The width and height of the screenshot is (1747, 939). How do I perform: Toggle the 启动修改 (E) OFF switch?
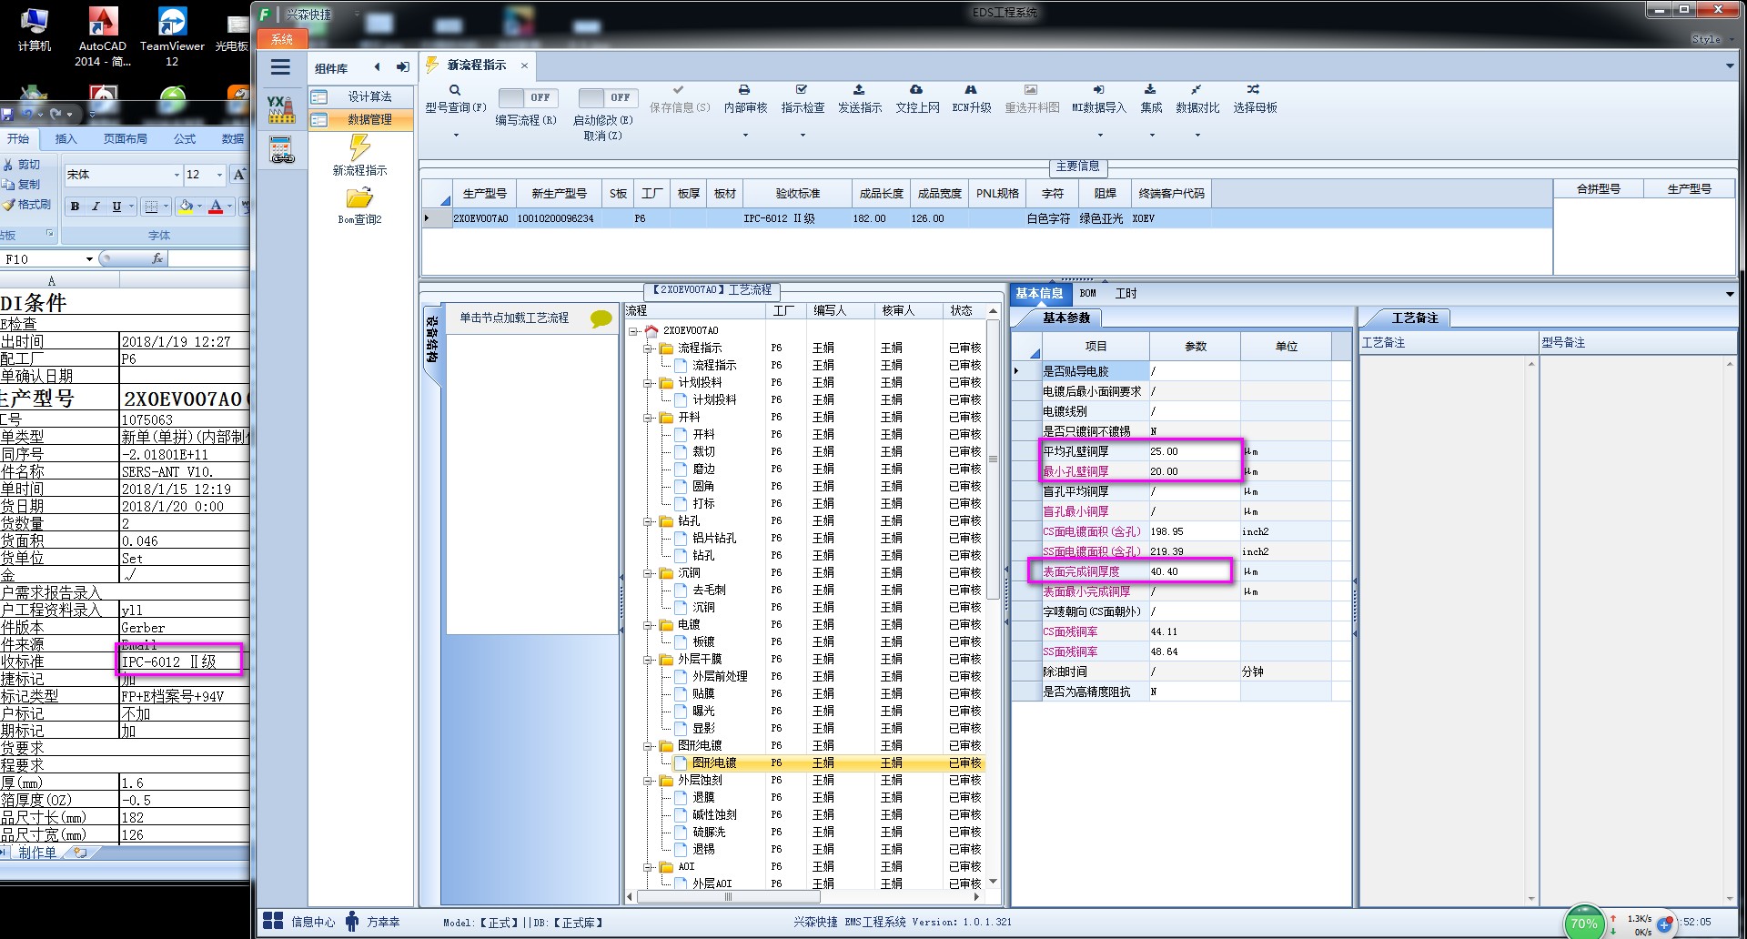tap(608, 97)
